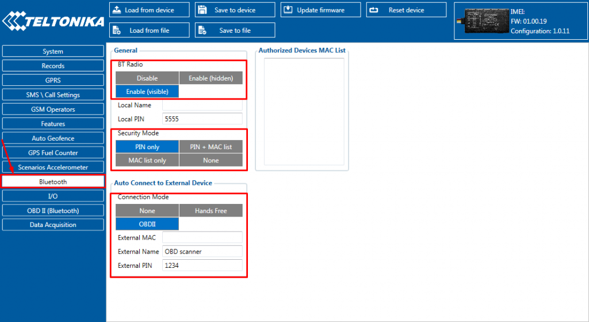Click the Load from file icon
589x322 pixels.
(117, 31)
